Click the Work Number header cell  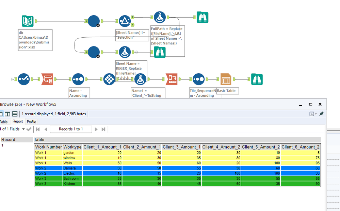(49, 147)
